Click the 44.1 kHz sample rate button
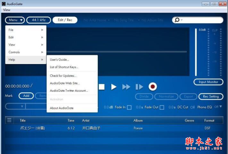This screenshot has height=154, width=228. (x=39, y=20)
